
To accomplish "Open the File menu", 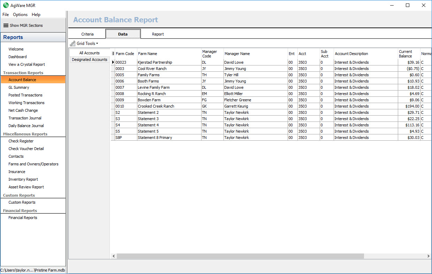I will click(x=6, y=15).
